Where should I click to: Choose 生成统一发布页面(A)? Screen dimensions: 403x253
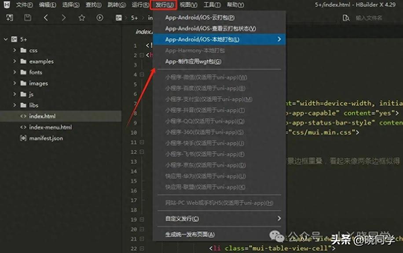[x=219, y=235]
